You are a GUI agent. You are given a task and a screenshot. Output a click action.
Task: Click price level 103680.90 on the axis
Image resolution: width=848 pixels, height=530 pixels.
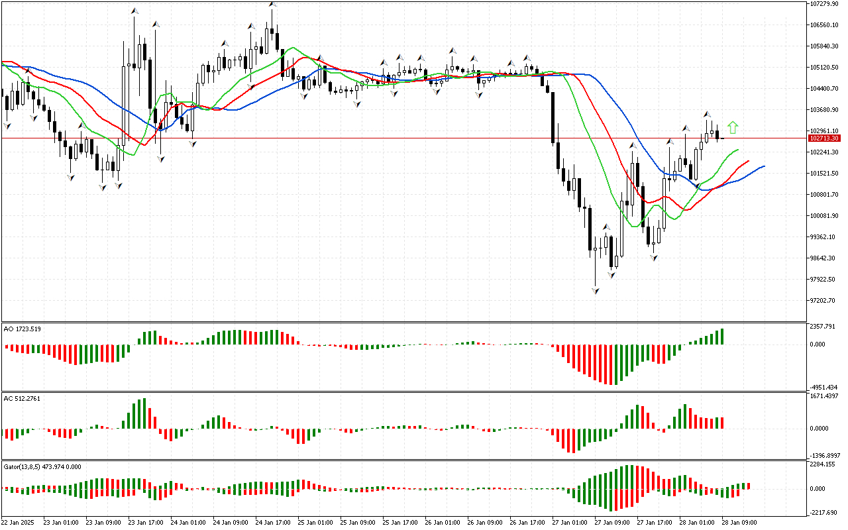coord(825,110)
